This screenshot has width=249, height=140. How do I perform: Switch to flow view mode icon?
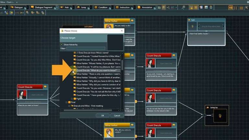pyautogui.click(x=231, y=8)
